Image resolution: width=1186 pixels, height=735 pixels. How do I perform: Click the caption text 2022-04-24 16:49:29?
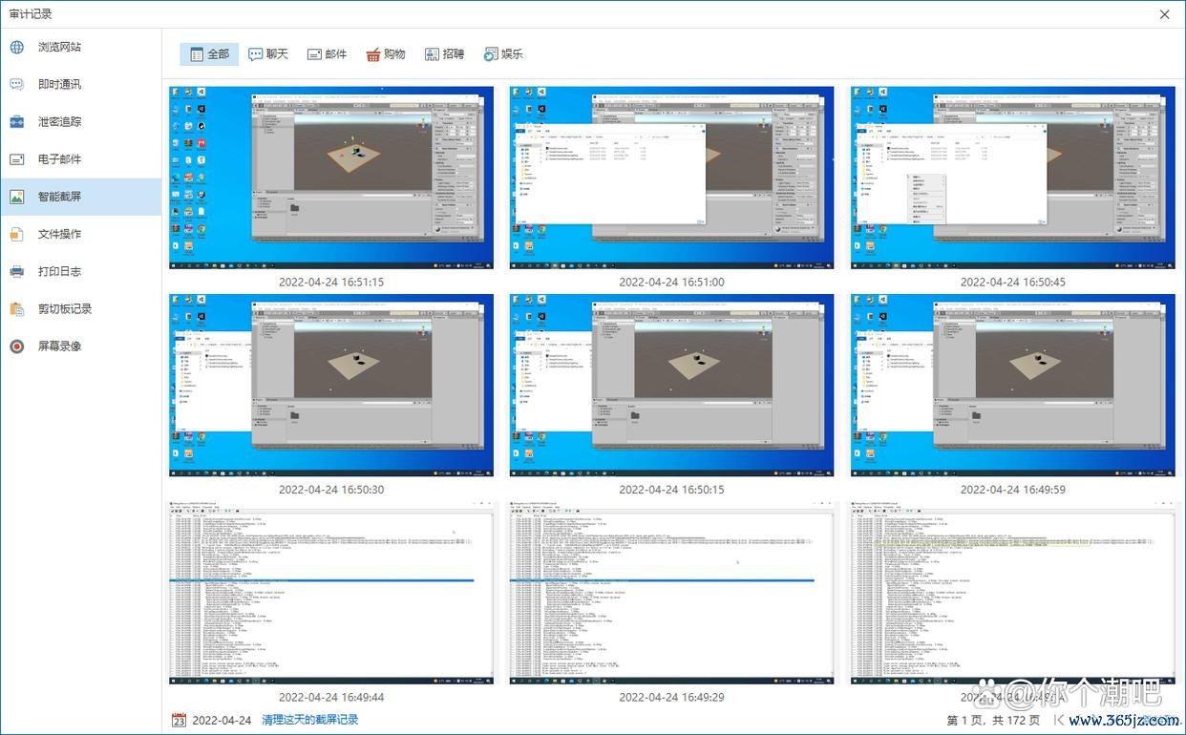672,697
